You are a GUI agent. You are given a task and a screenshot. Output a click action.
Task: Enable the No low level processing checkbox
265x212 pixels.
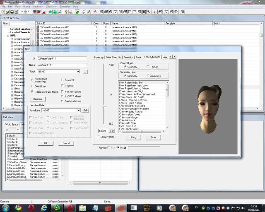pos(32,80)
